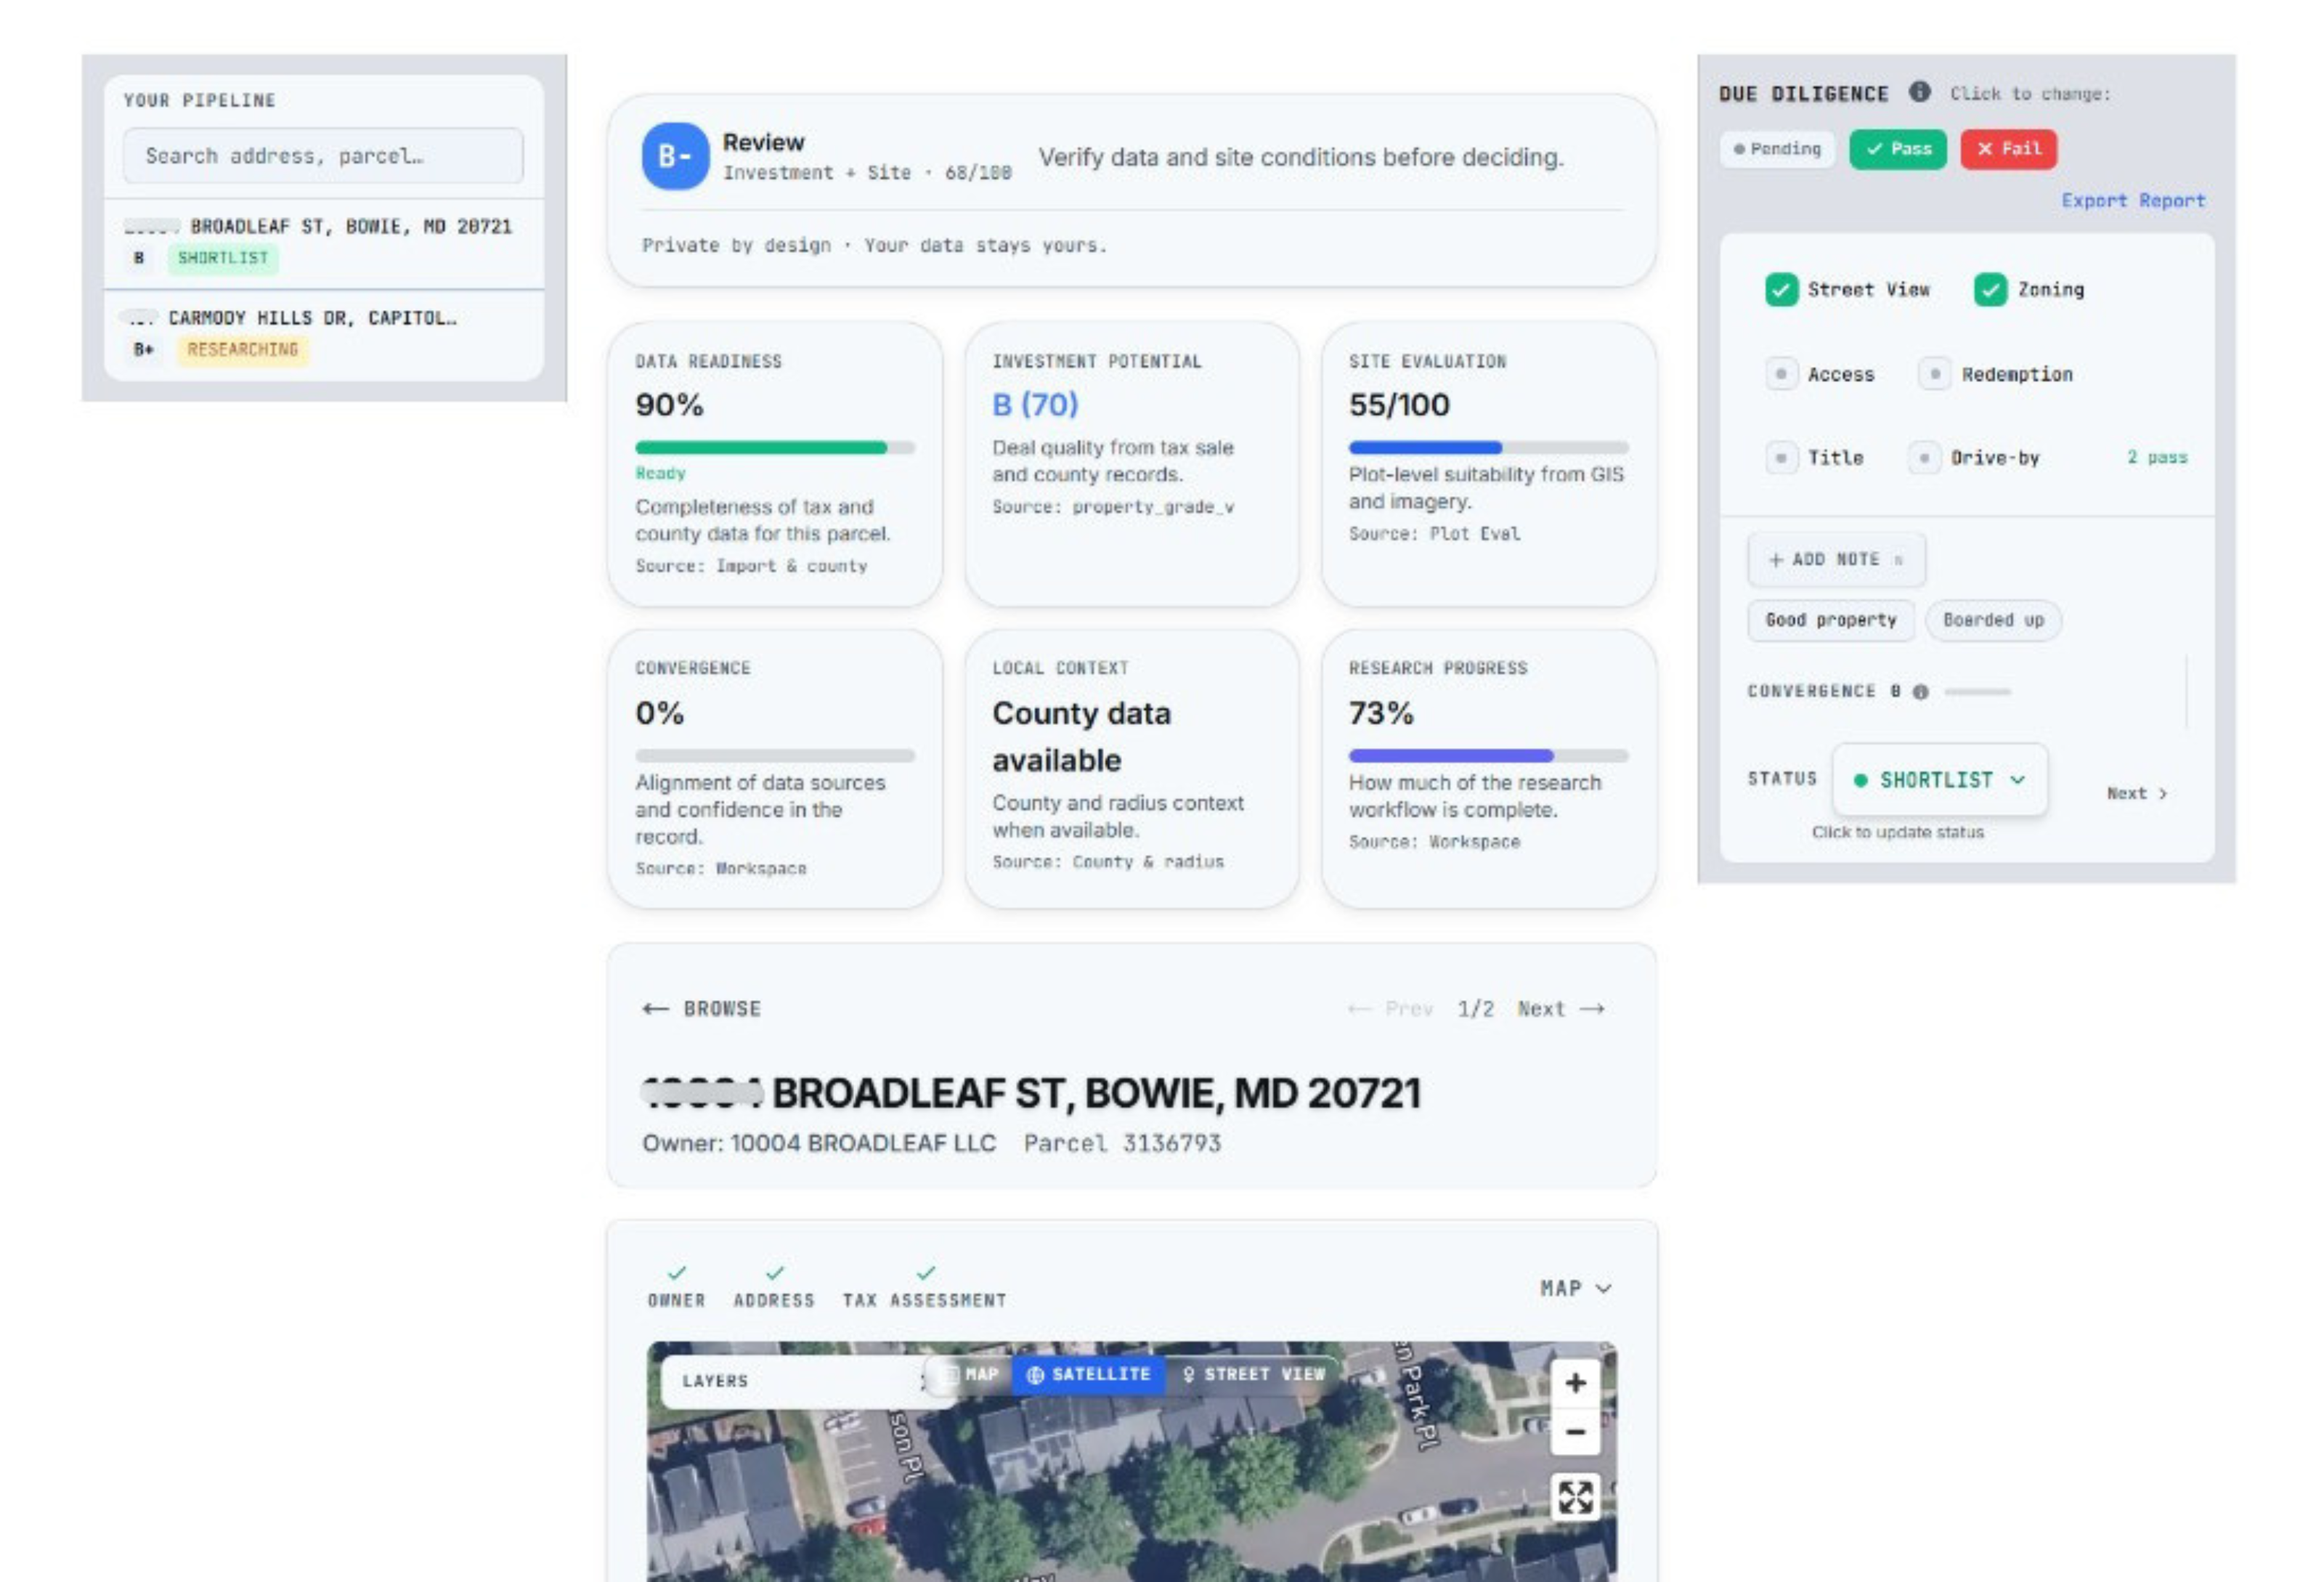Click the Pass button in Due Diligence
Image resolution: width=2324 pixels, height=1582 pixels.
(x=1897, y=149)
